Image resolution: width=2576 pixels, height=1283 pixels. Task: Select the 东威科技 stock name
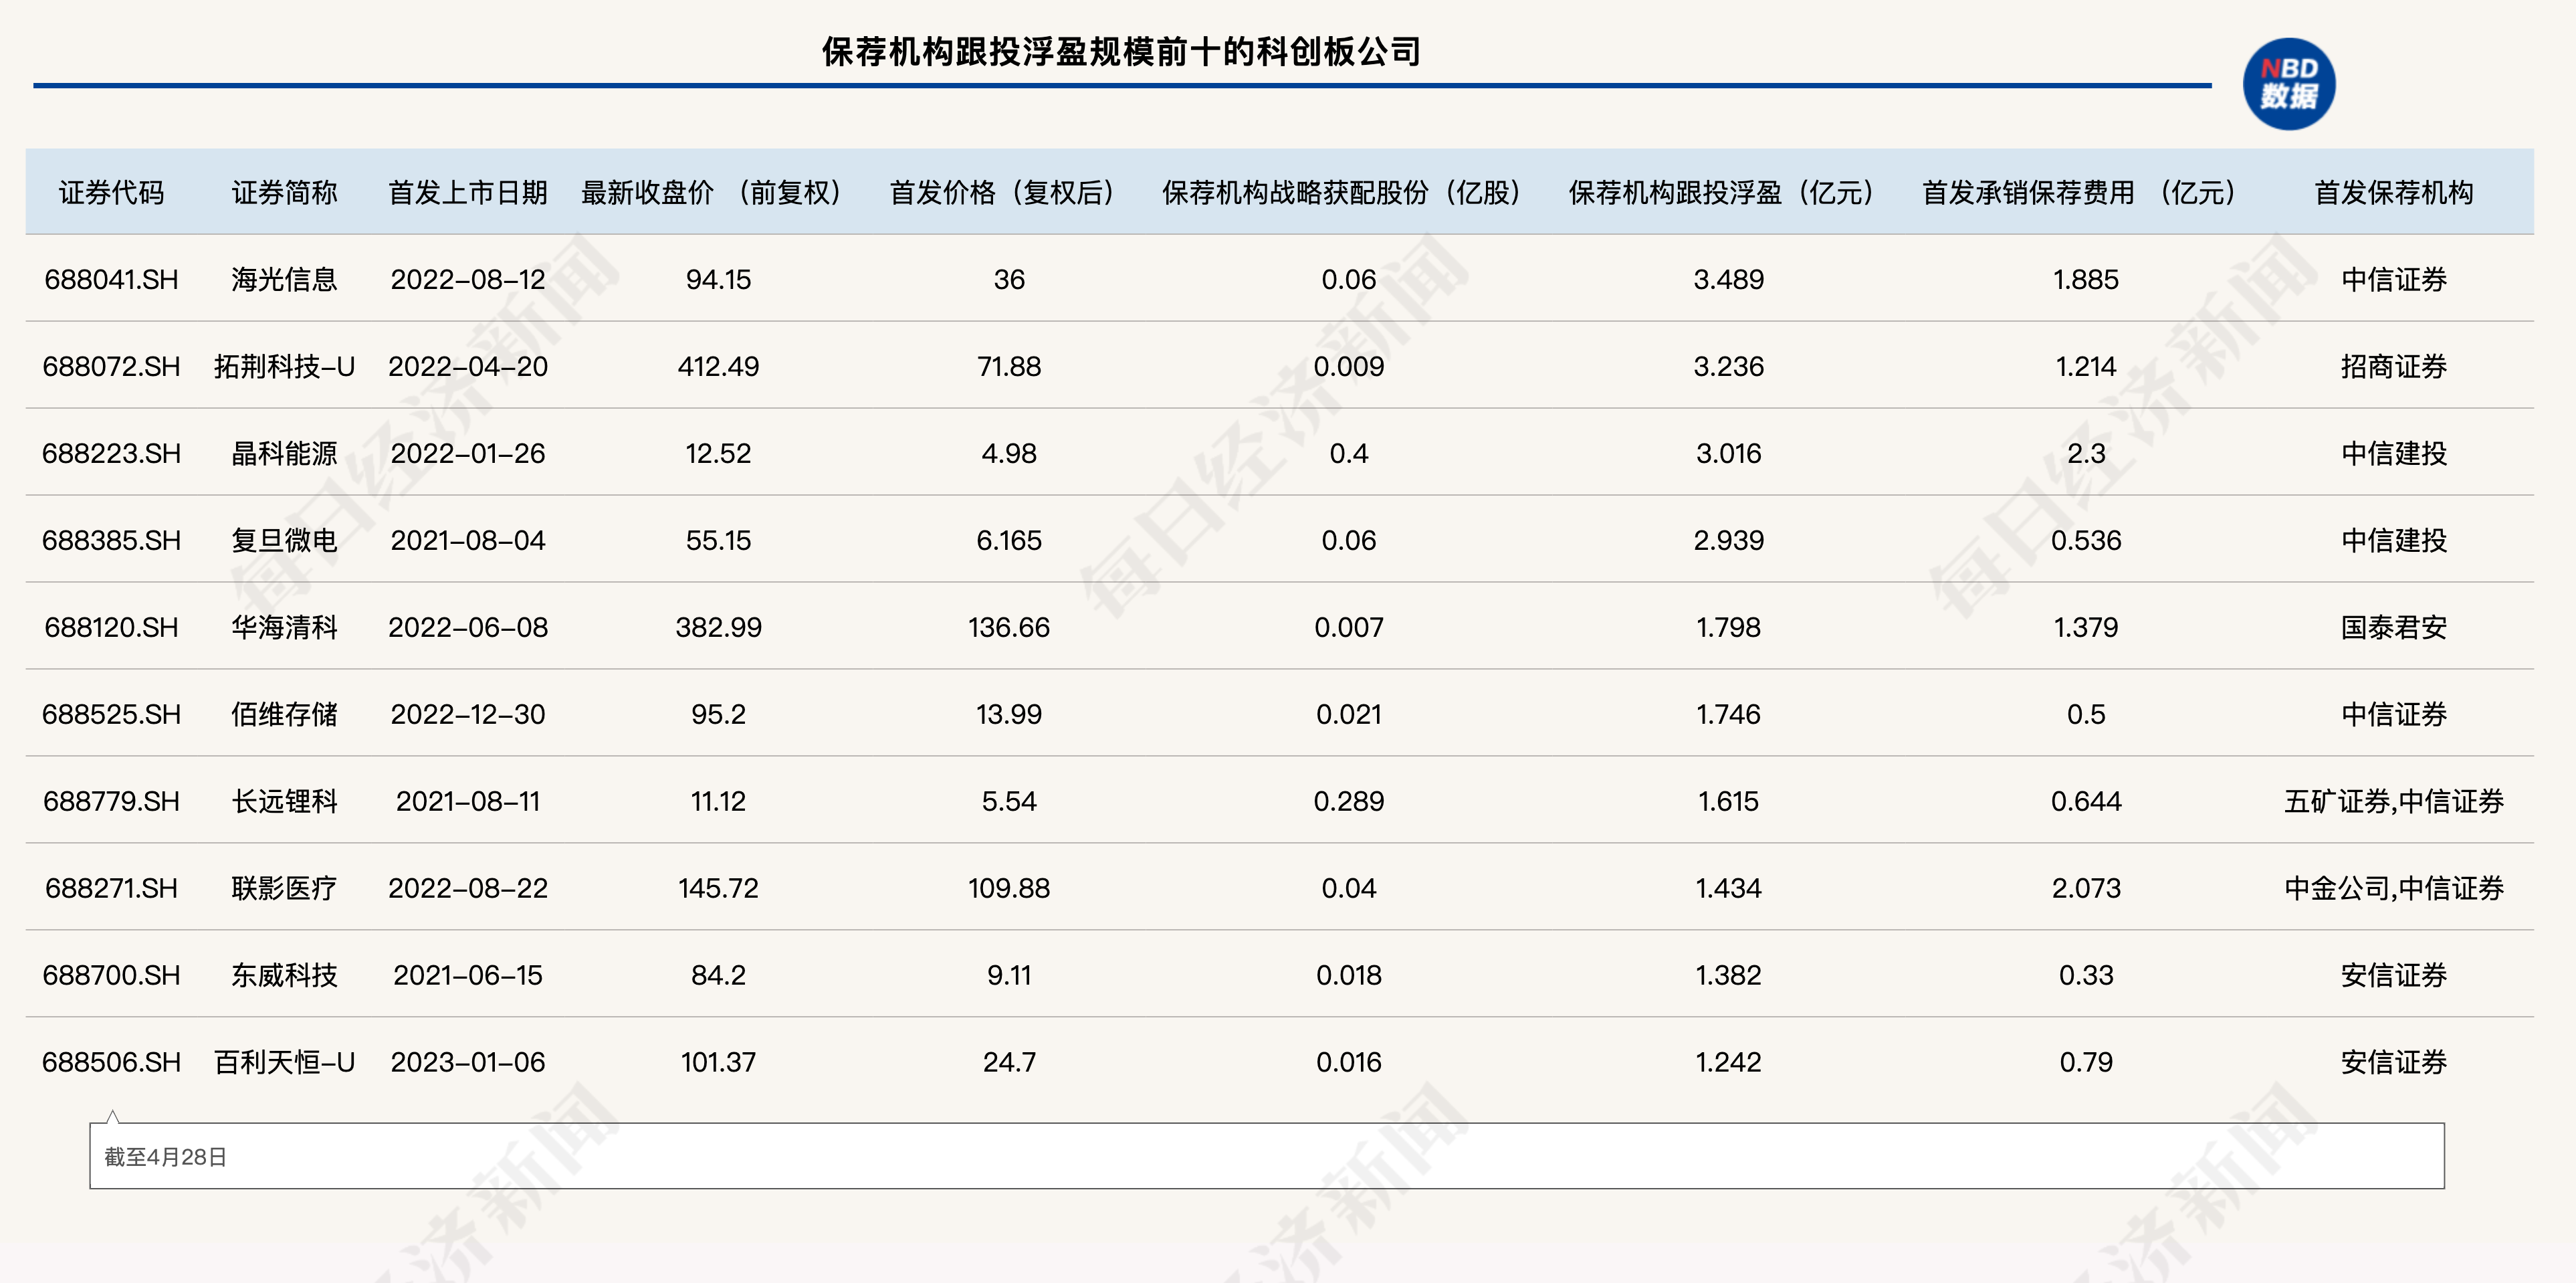284,975
